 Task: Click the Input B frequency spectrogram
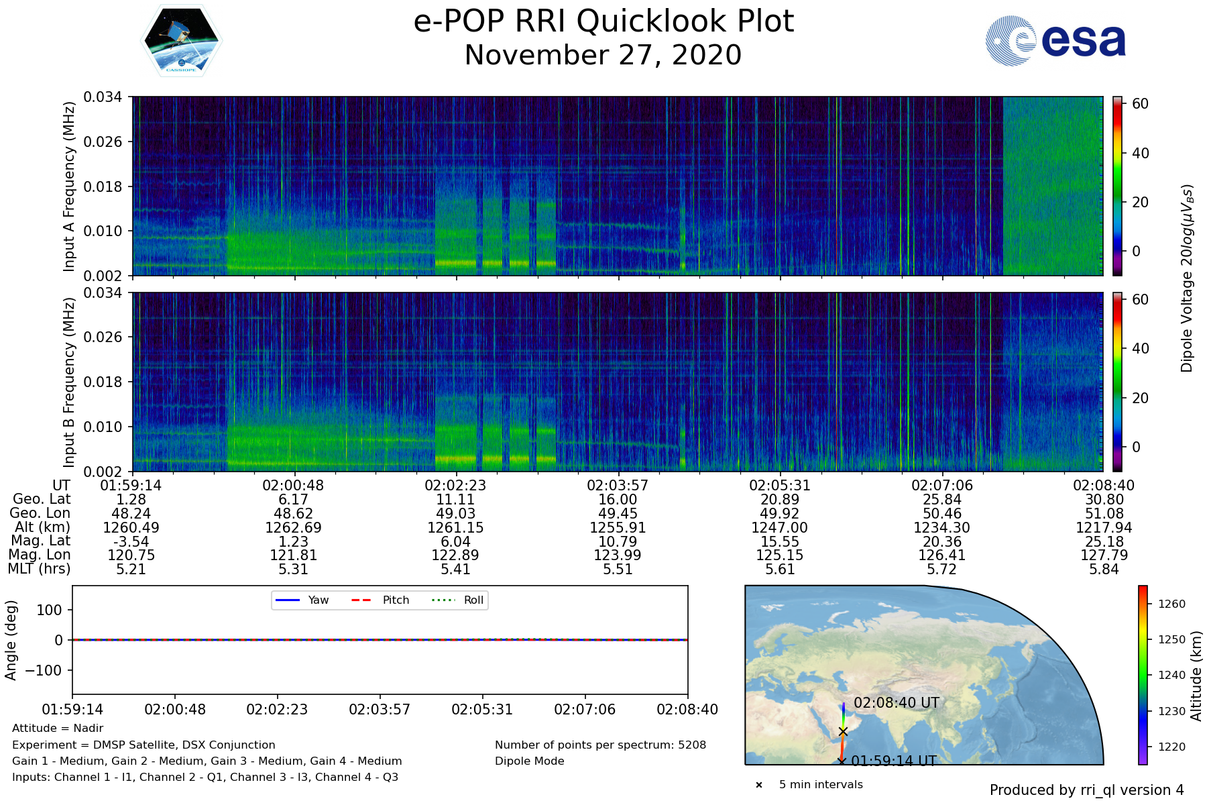[617, 382]
